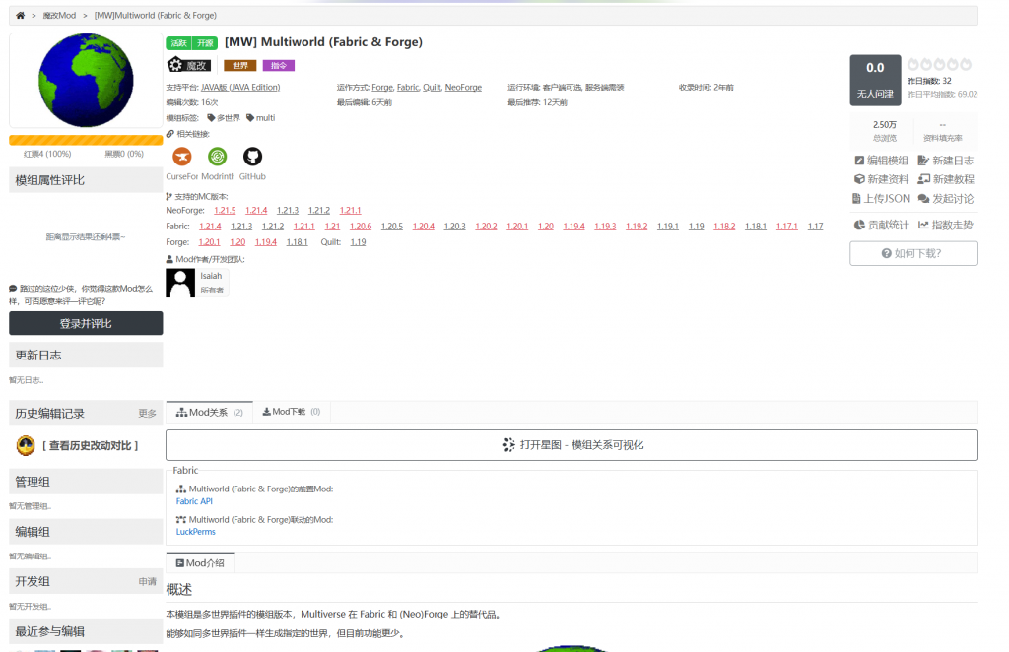Click the 管理组 section header
The image size is (1009, 652).
tap(86, 482)
